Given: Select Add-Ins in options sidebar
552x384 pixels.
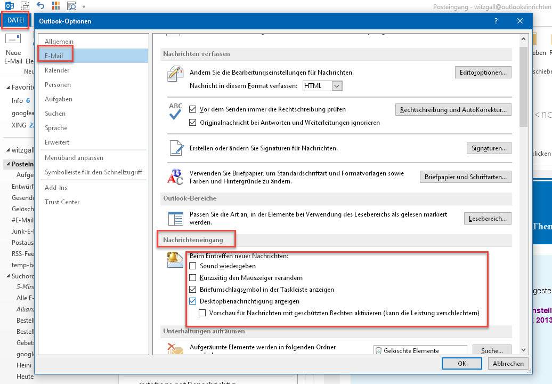Looking at the screenshot, I should pos(93,188).
